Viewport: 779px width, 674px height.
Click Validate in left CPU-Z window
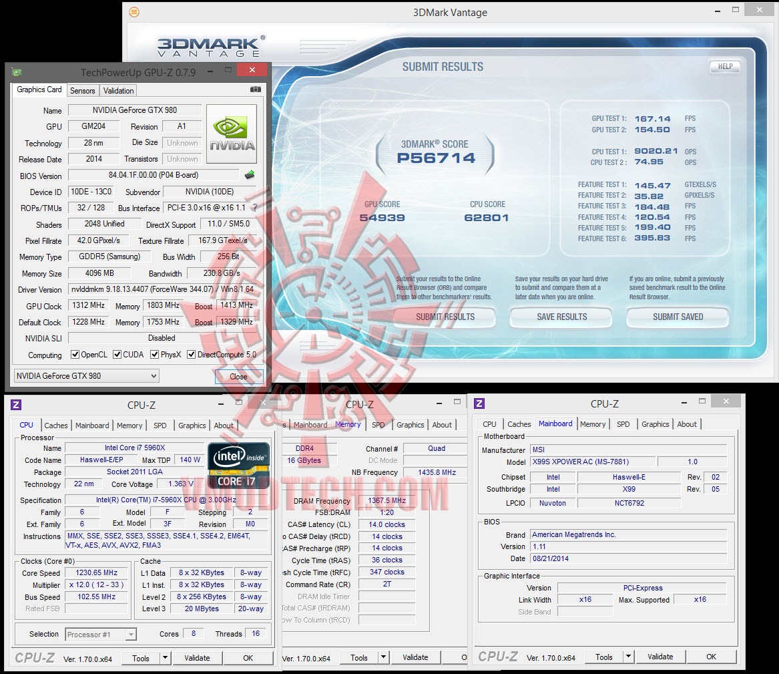click(x=197, y=657)
